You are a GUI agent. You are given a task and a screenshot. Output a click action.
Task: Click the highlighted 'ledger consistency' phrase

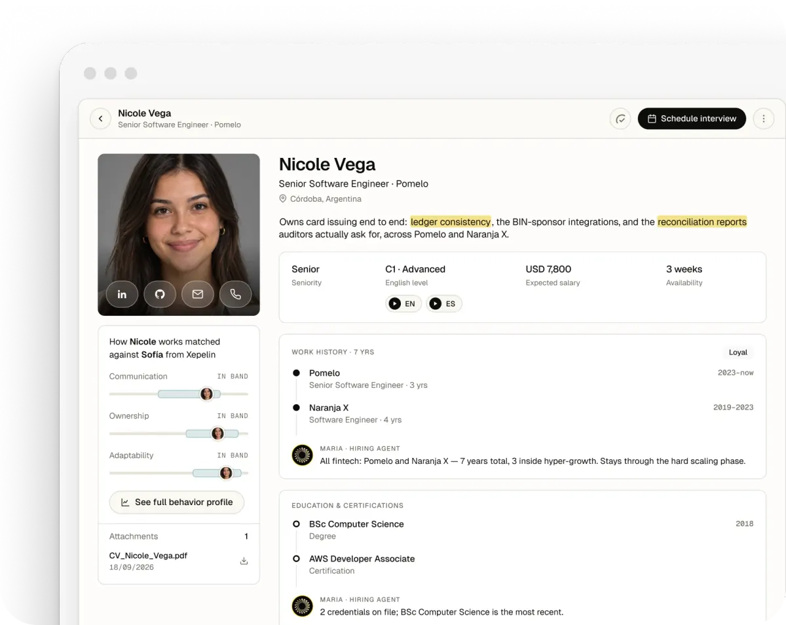tap(451, 221)
